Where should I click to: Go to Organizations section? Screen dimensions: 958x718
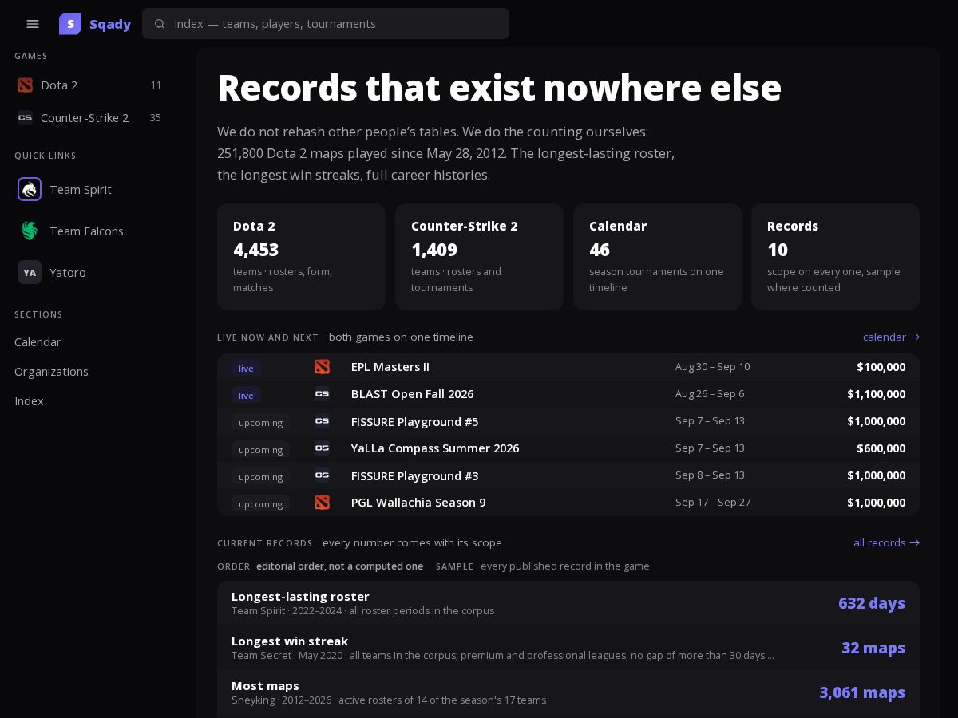(51, 371)
